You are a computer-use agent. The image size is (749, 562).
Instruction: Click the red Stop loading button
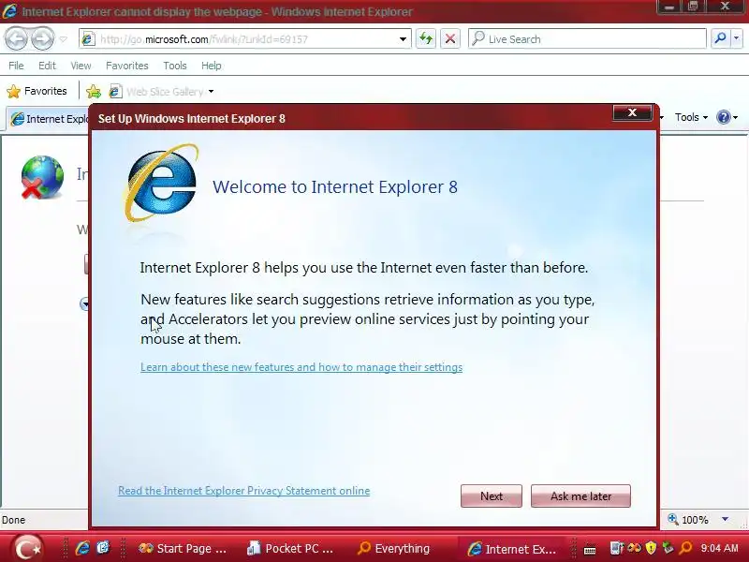(450, 38)
